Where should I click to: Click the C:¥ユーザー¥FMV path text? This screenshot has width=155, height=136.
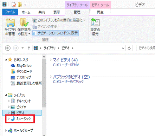(x=66, y=65)
